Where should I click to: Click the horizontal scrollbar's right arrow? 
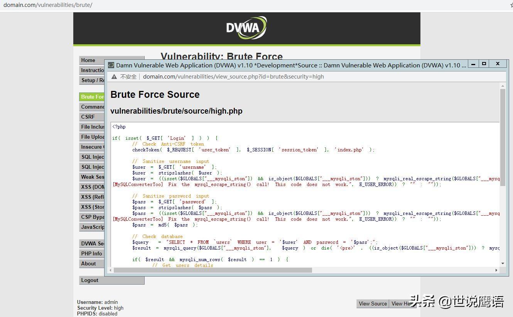[497, 271]
